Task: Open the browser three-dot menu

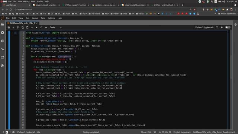Action: coord(235,9)
